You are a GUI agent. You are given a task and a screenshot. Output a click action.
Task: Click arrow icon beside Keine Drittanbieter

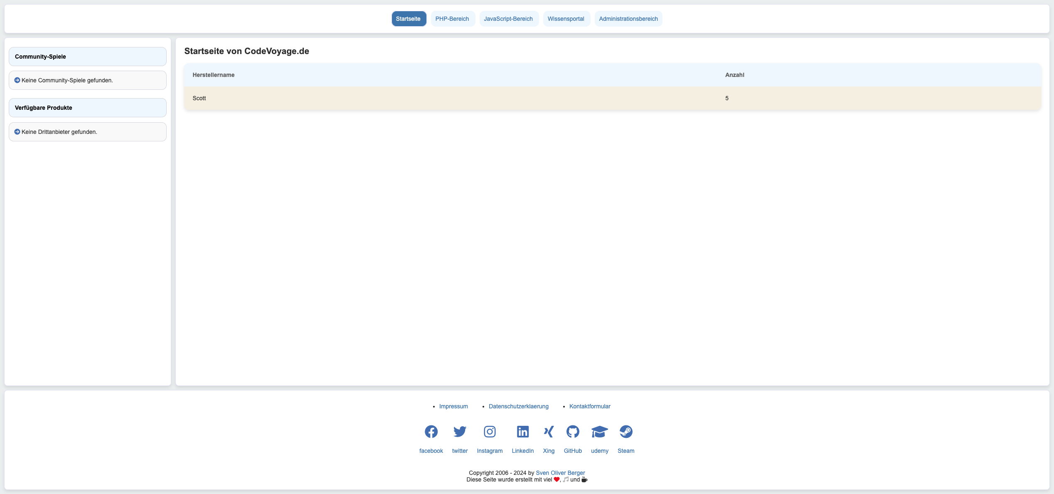(x=17, y=132)
